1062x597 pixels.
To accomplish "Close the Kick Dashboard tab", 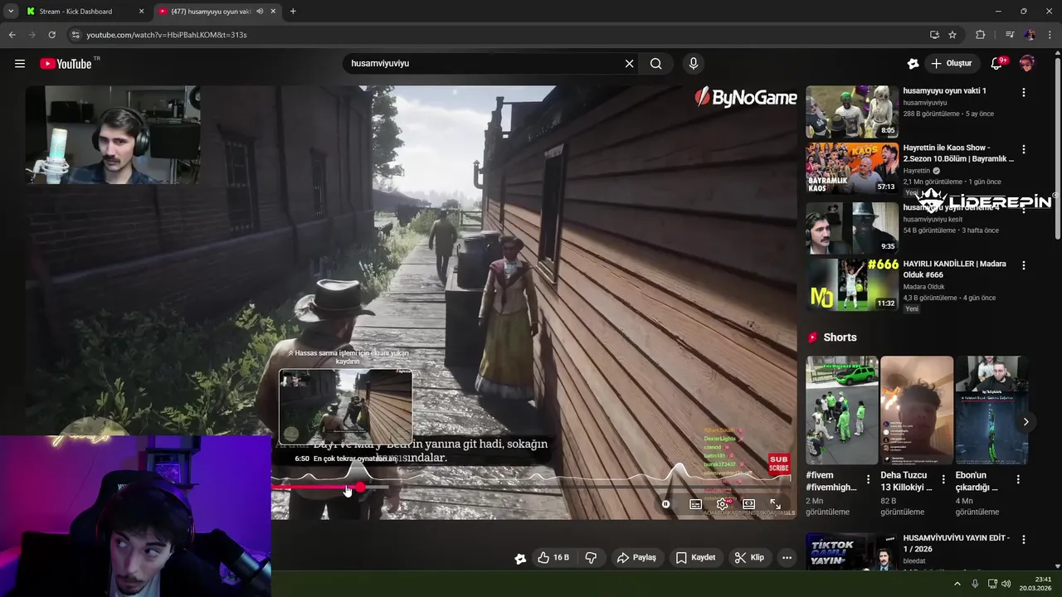I will point(141,12).
